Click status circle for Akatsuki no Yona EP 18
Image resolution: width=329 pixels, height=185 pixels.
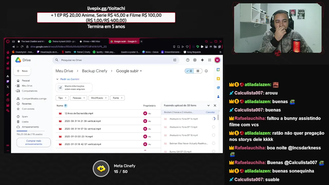click(x=214, y=135)
